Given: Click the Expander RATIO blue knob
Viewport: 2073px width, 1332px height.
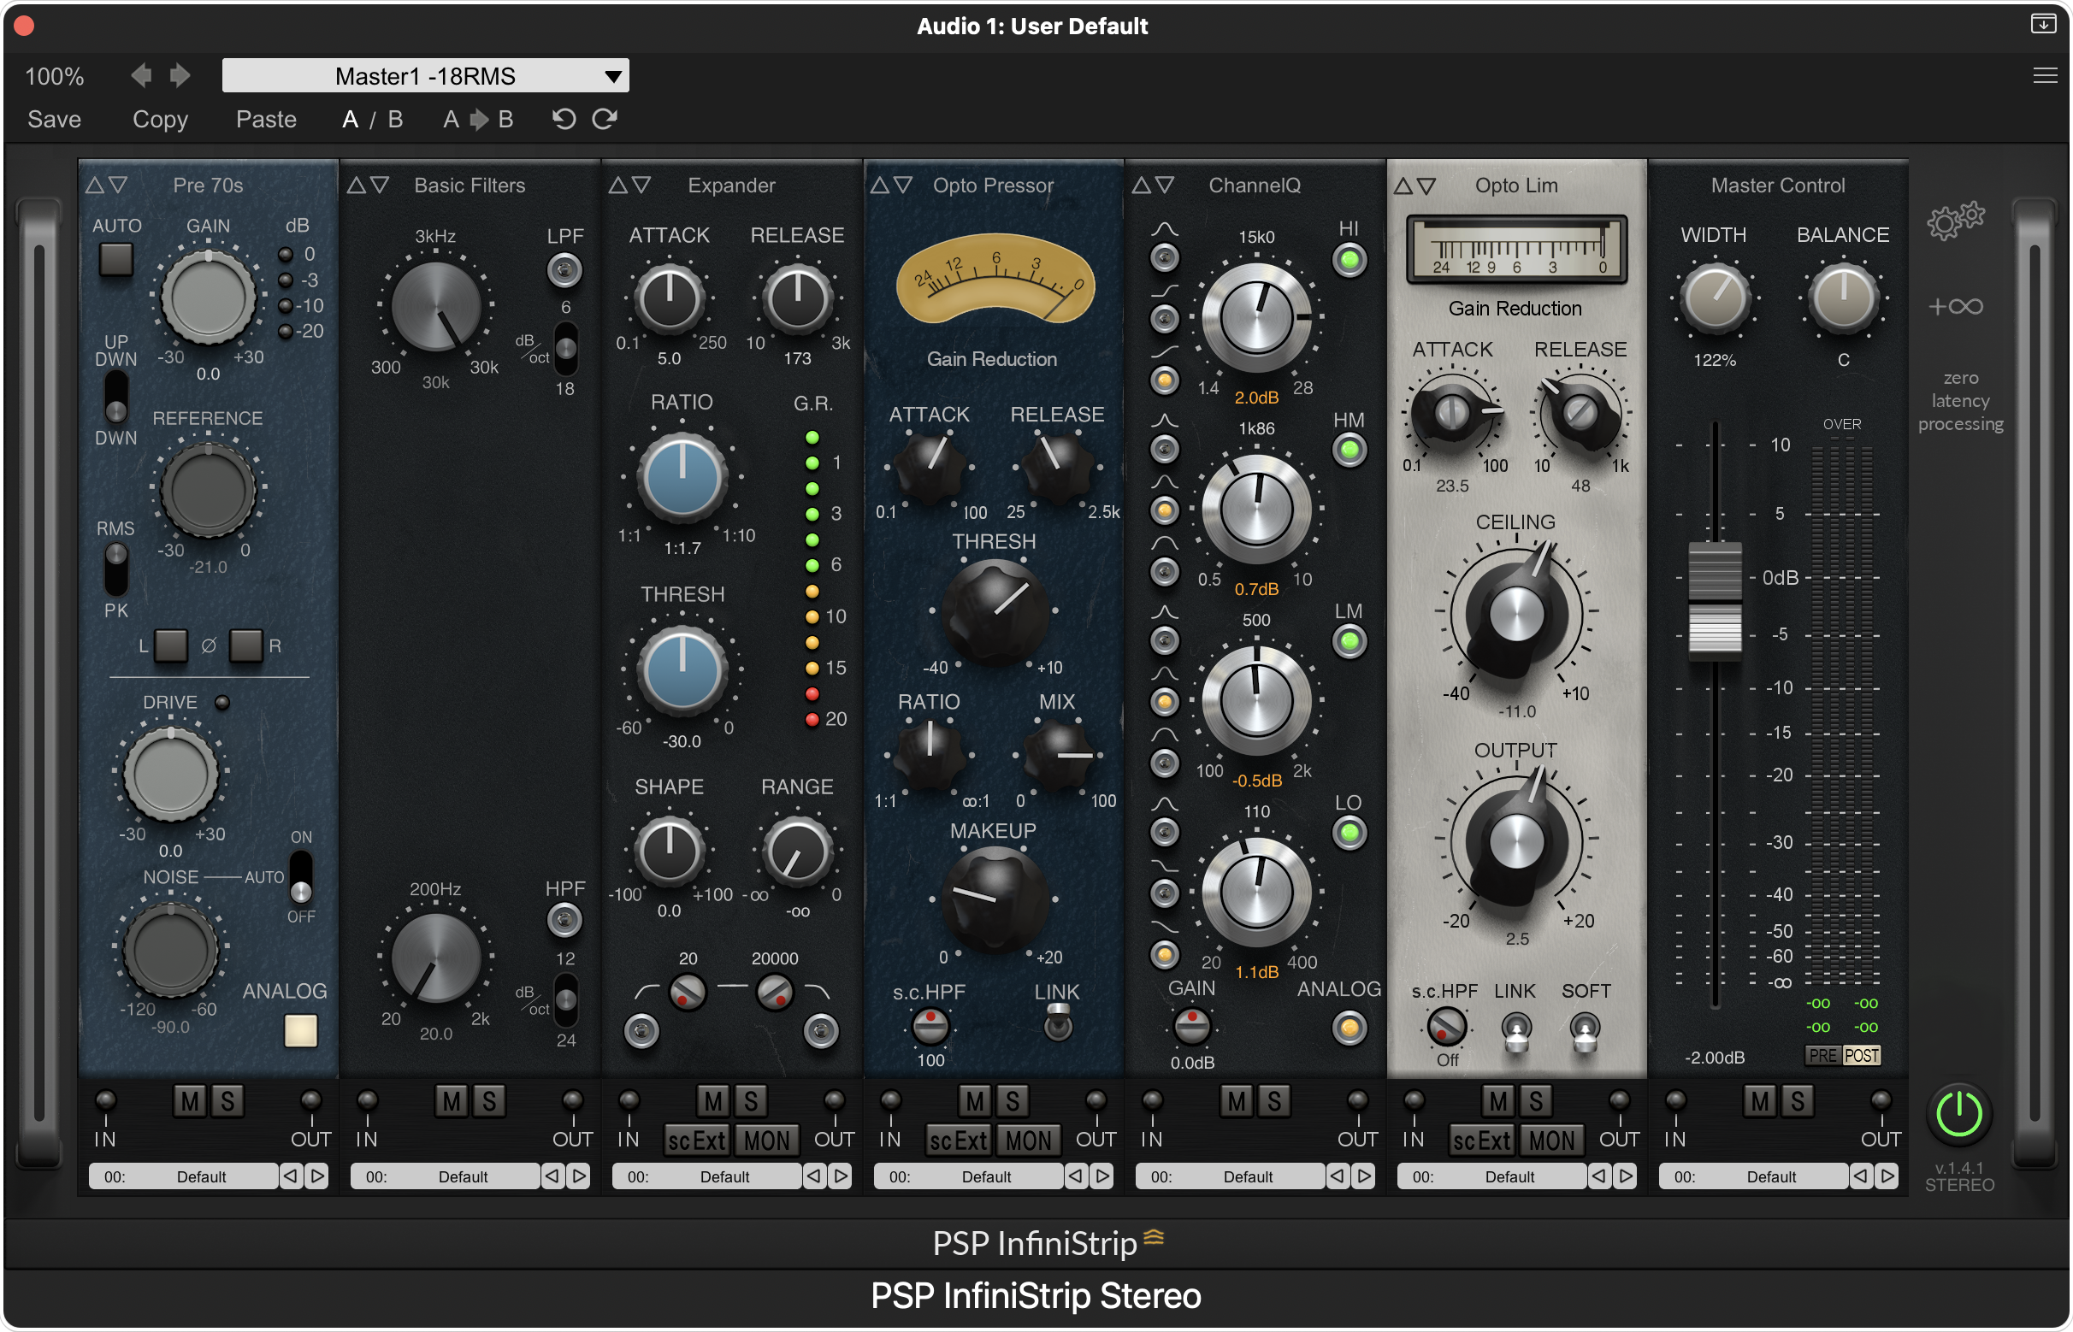Looking at the screenshot, I should (682, 476).
